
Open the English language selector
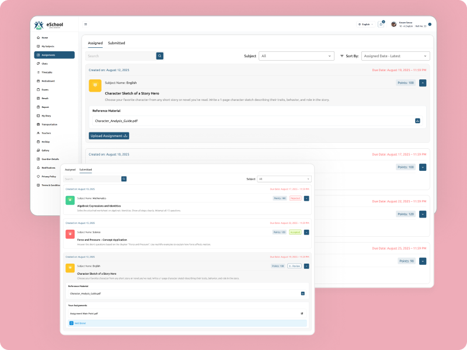365,24
